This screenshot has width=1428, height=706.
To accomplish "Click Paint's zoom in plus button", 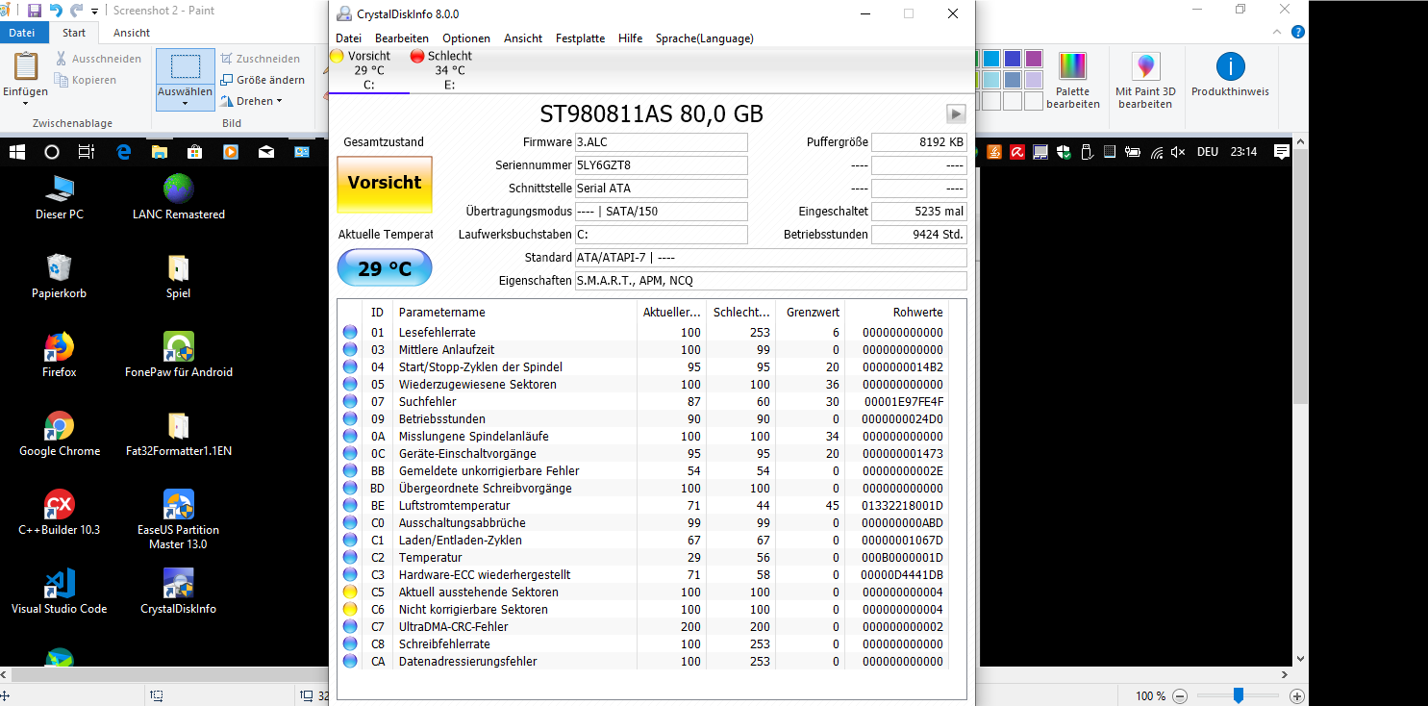I will point(1296,695).
